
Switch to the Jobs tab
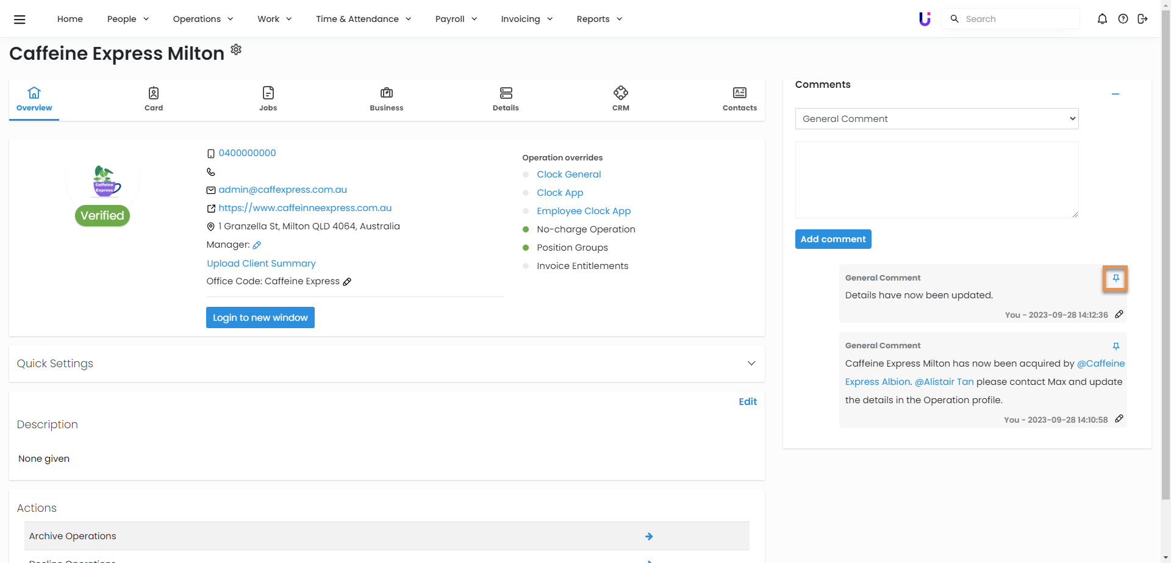(268, 99)
